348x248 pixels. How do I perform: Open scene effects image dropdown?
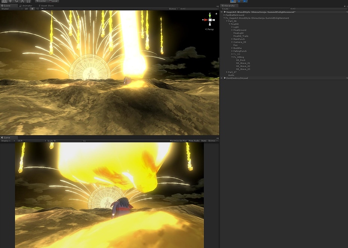(x=43, y=9)
